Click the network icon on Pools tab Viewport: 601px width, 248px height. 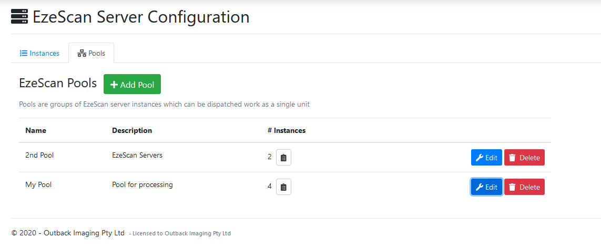pyautogui.click(x=82, y=53)
